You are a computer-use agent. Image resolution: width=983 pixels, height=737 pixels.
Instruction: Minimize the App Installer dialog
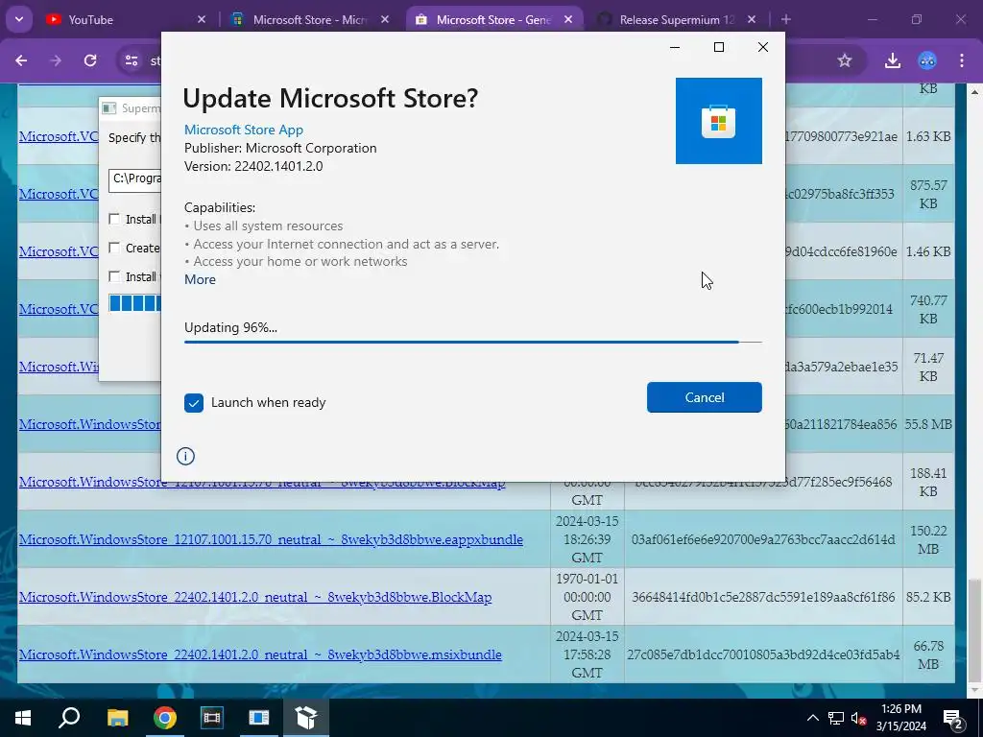(x=675, y=47)
